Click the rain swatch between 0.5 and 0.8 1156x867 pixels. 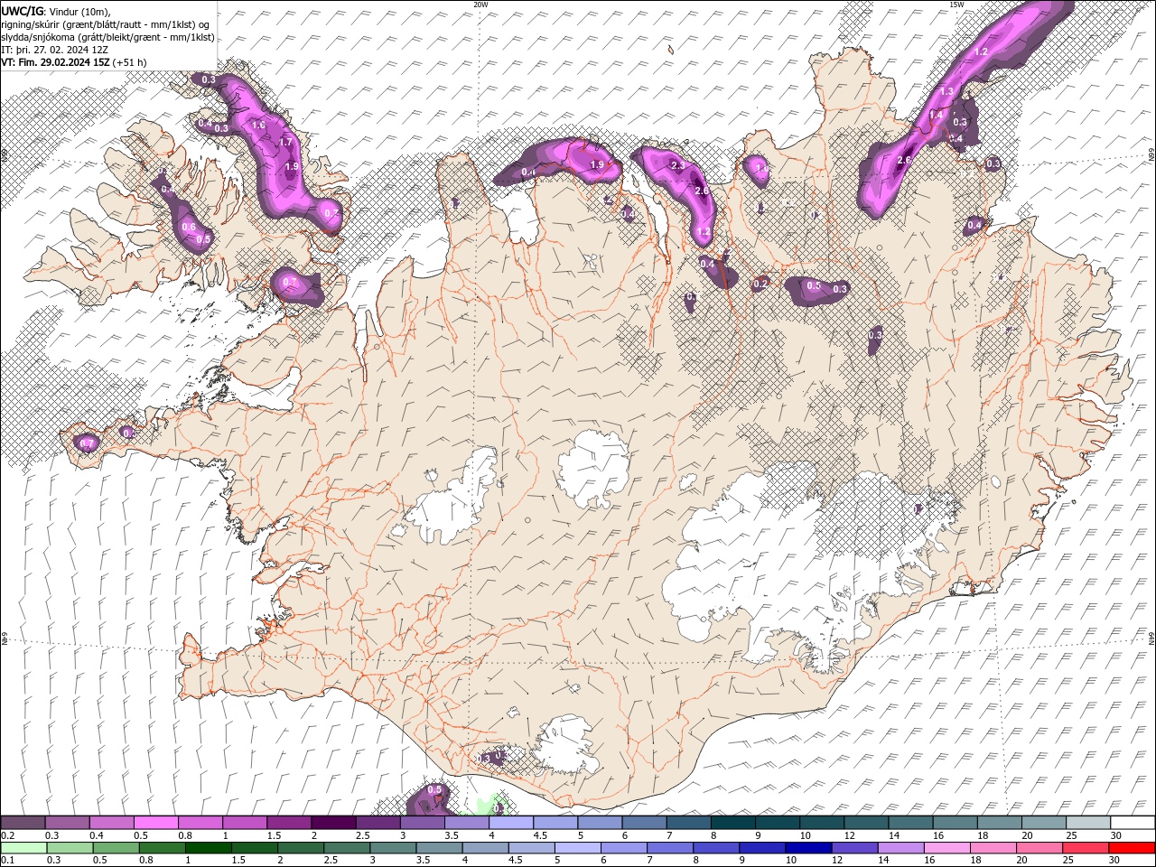pos(117,848)
